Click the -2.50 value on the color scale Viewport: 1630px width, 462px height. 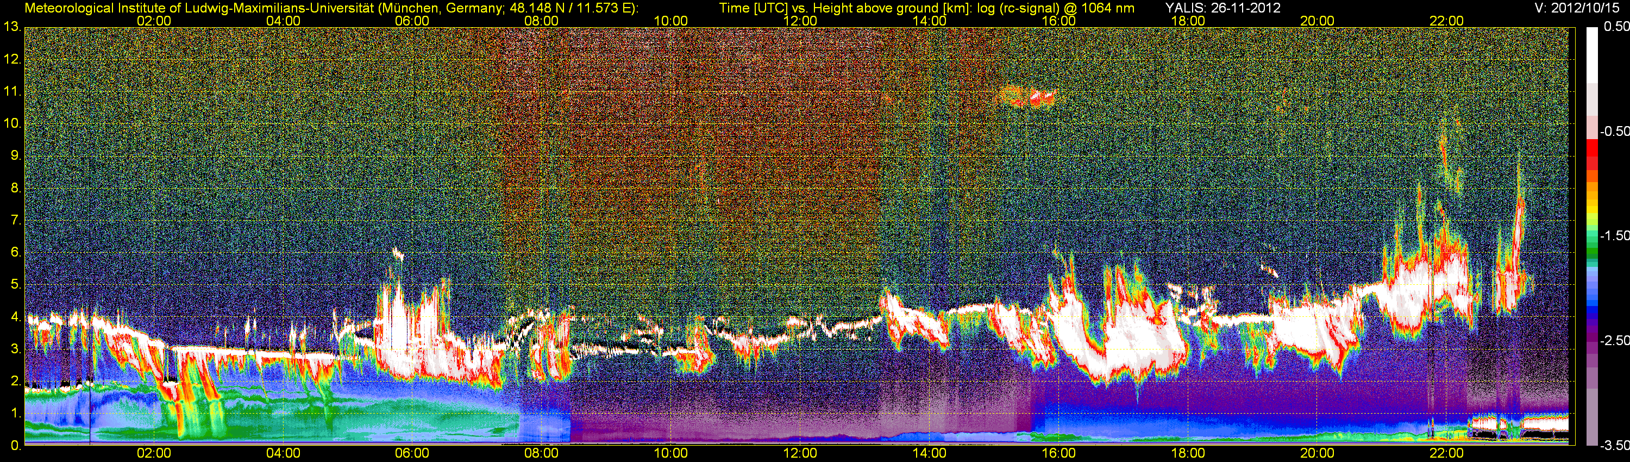pos(1614,340)
